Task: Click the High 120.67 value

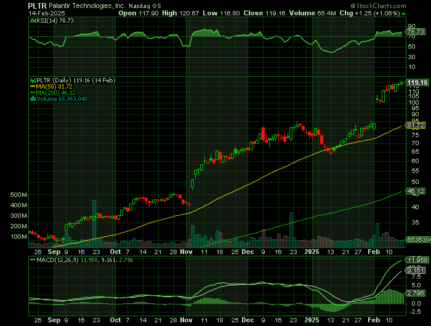Action: click(180, 13)
